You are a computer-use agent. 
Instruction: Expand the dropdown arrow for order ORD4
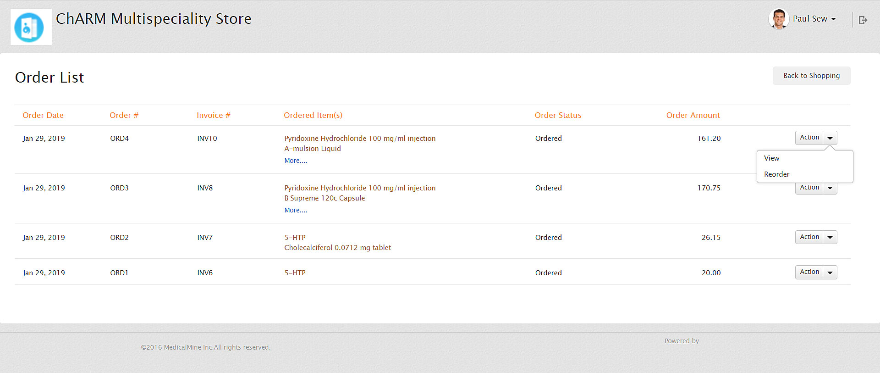[830, 138]
